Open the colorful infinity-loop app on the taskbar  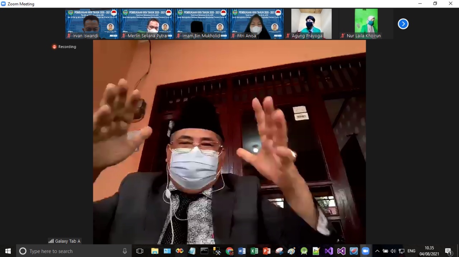[x=179, y=251]
